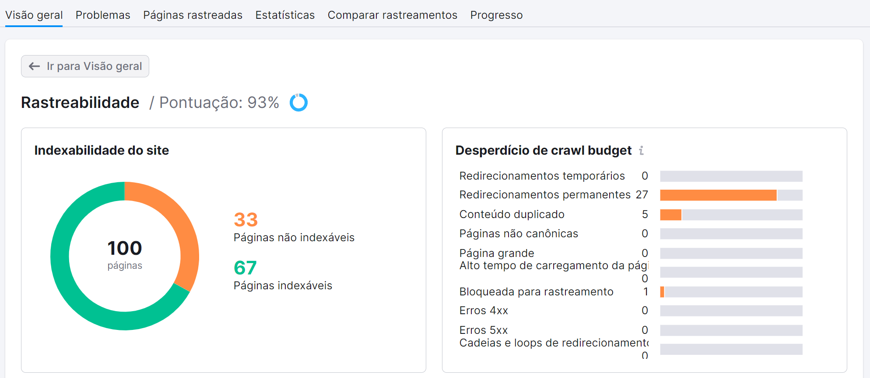Open the Páginas rastreadas tab
This screenshot has height=378, width=870.
[193, 14]
